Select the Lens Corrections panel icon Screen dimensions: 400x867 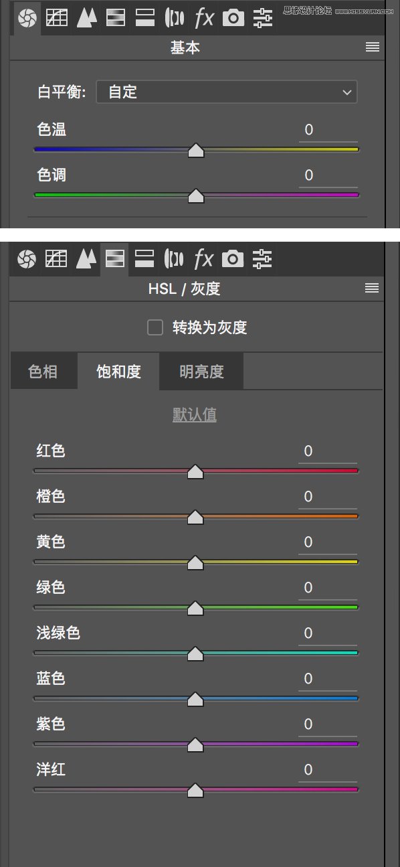point(174,17)
